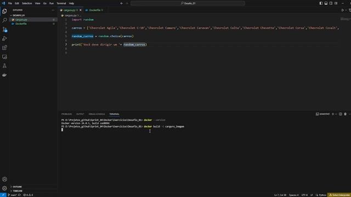Click the import random code line
This screenshot has width=351, height=197.
click(83, 20)
